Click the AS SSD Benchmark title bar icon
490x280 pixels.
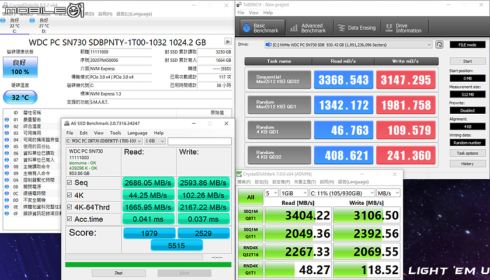(67, 123)
